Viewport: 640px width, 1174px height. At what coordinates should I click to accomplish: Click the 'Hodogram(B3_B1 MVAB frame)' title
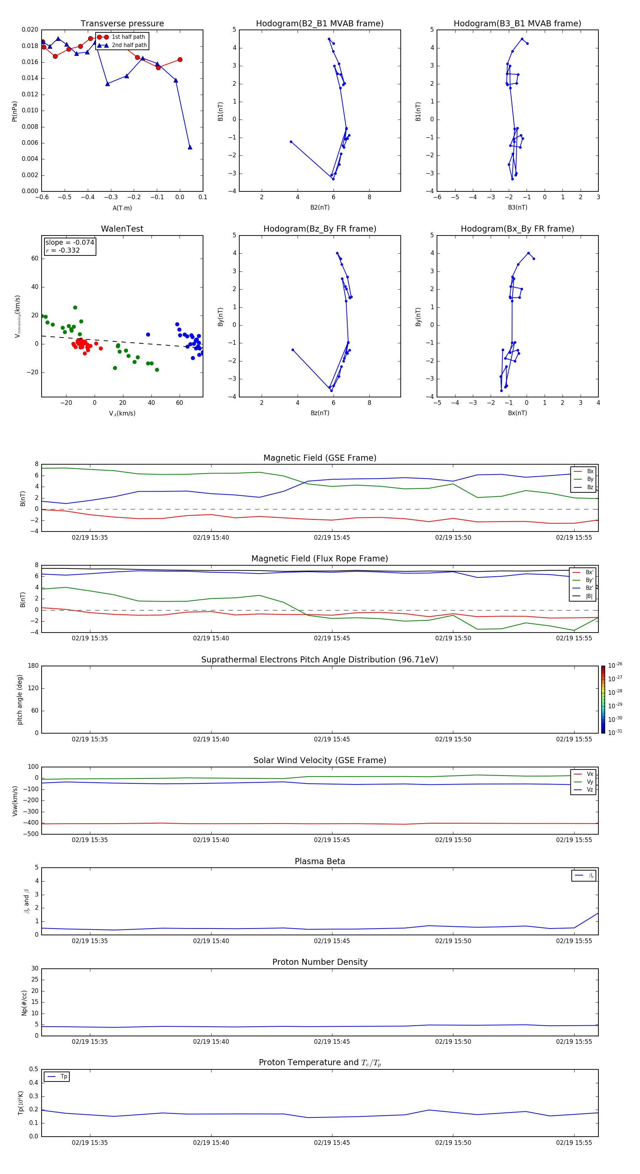[x=517, y=23]
